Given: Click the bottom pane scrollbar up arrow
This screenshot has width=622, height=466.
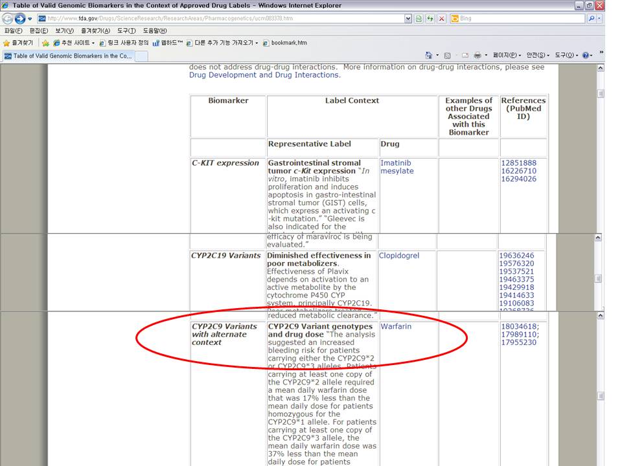Looking at the screenshot, I should pos(601,315).
